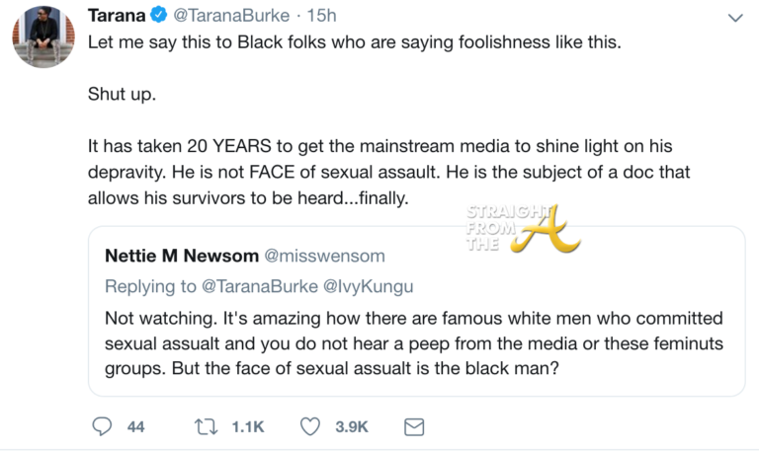Like the tweet with the heart icon
759x451 pixels.
point(311,426)
